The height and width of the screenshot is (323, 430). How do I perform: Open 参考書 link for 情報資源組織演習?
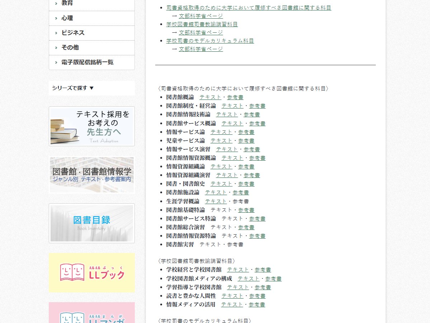(x=252, y=175)
